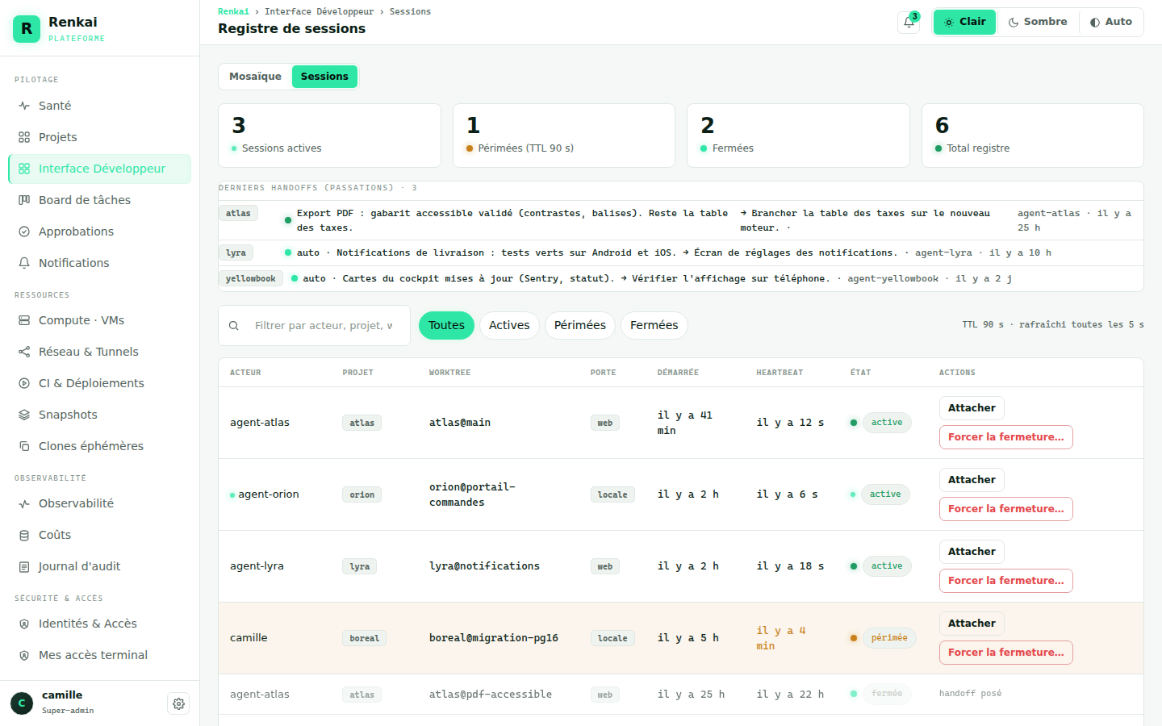Open the settings gear beside camille

pos(178,703)
